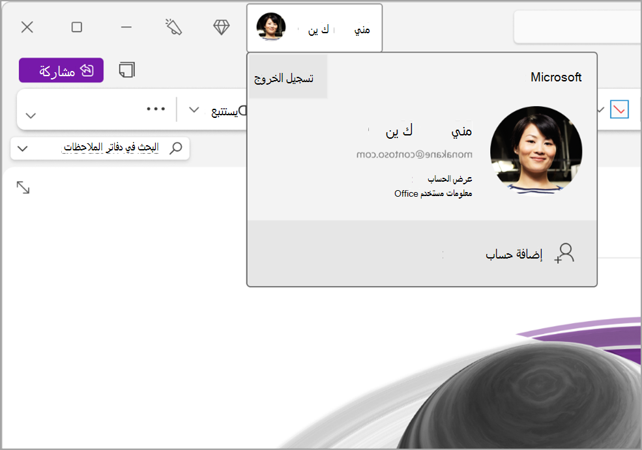
Task: Close the OneNote window
Action: pos(27,27)
